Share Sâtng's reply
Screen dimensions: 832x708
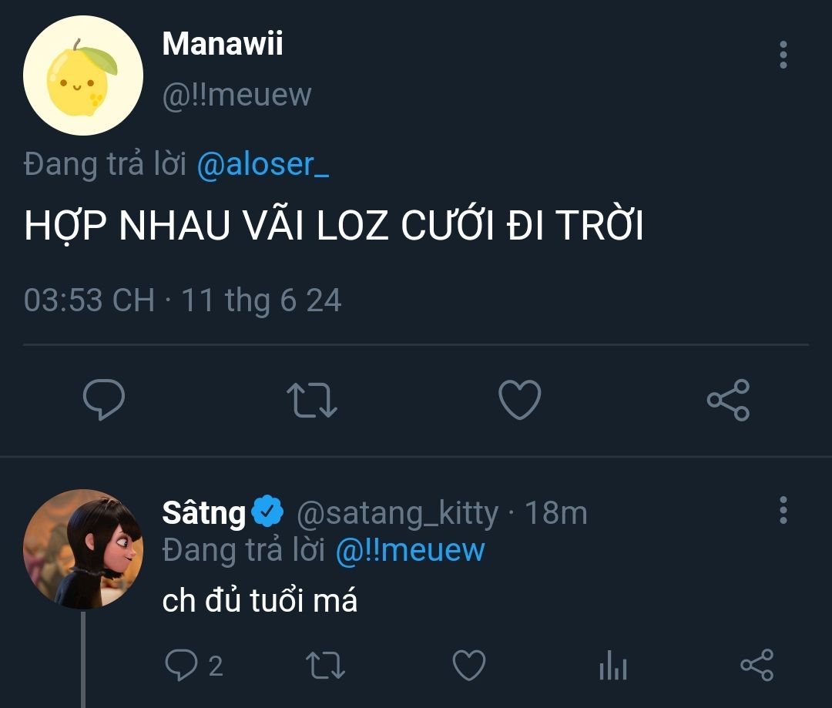pyautogui.click(x=757, y=666)
